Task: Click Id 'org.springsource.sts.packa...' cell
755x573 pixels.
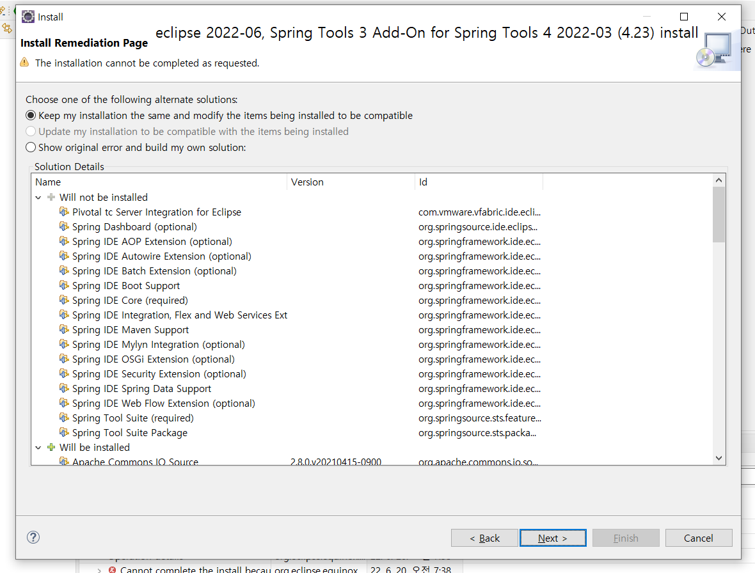Action: pyautogui.click(x=477, y=433)
